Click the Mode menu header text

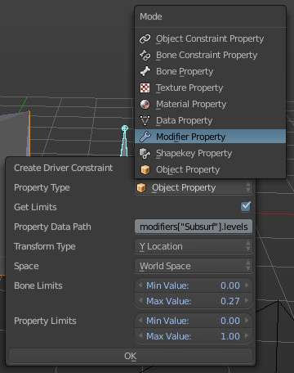[151, 16]
